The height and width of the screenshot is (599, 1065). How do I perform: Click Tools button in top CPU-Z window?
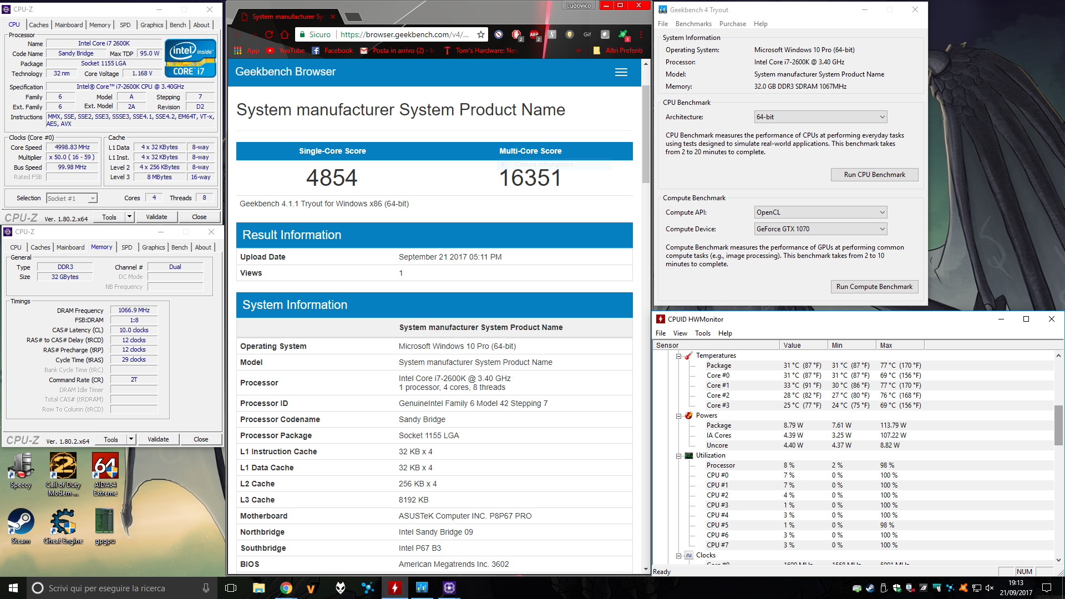click(109, 217)
